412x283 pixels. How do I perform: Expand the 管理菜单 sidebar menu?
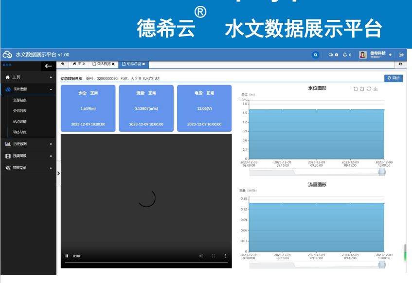(x=28, y=168)
